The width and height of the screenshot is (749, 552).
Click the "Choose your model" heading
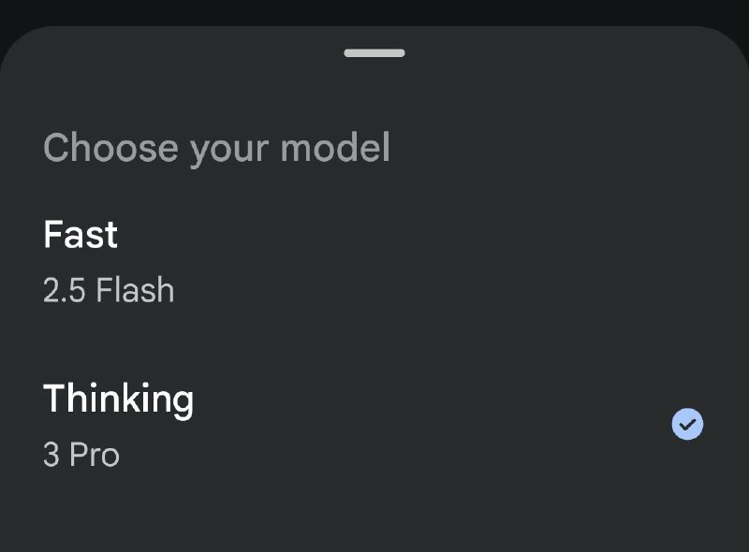tap(216, 148)
